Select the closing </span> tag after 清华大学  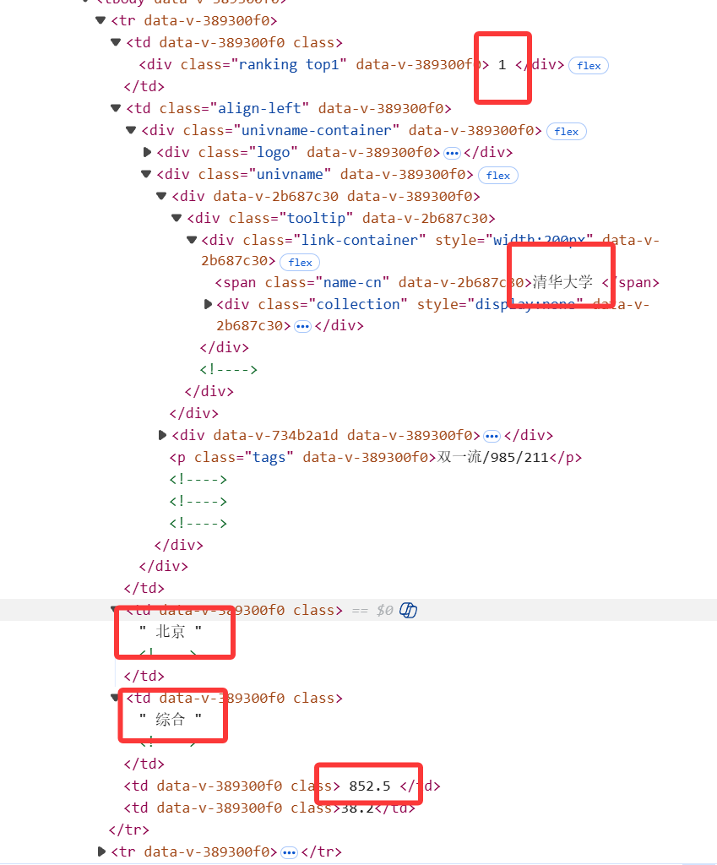click(631, 282)
